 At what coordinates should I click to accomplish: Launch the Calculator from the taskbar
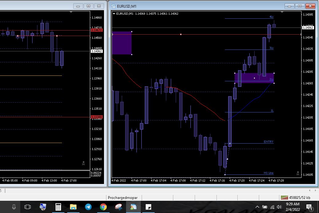tap(58, 207)
